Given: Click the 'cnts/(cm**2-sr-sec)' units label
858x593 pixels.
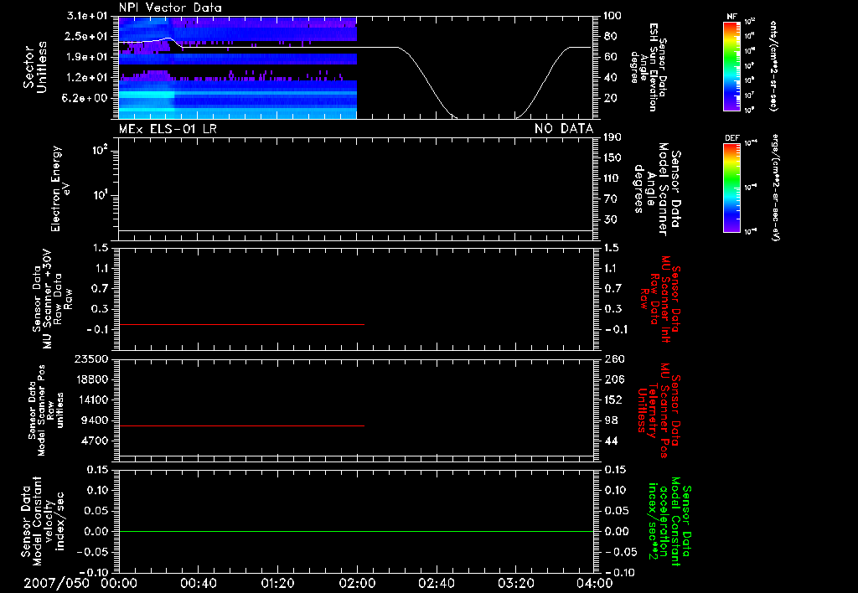Looking at the screenshot, I should coord(773,66).
